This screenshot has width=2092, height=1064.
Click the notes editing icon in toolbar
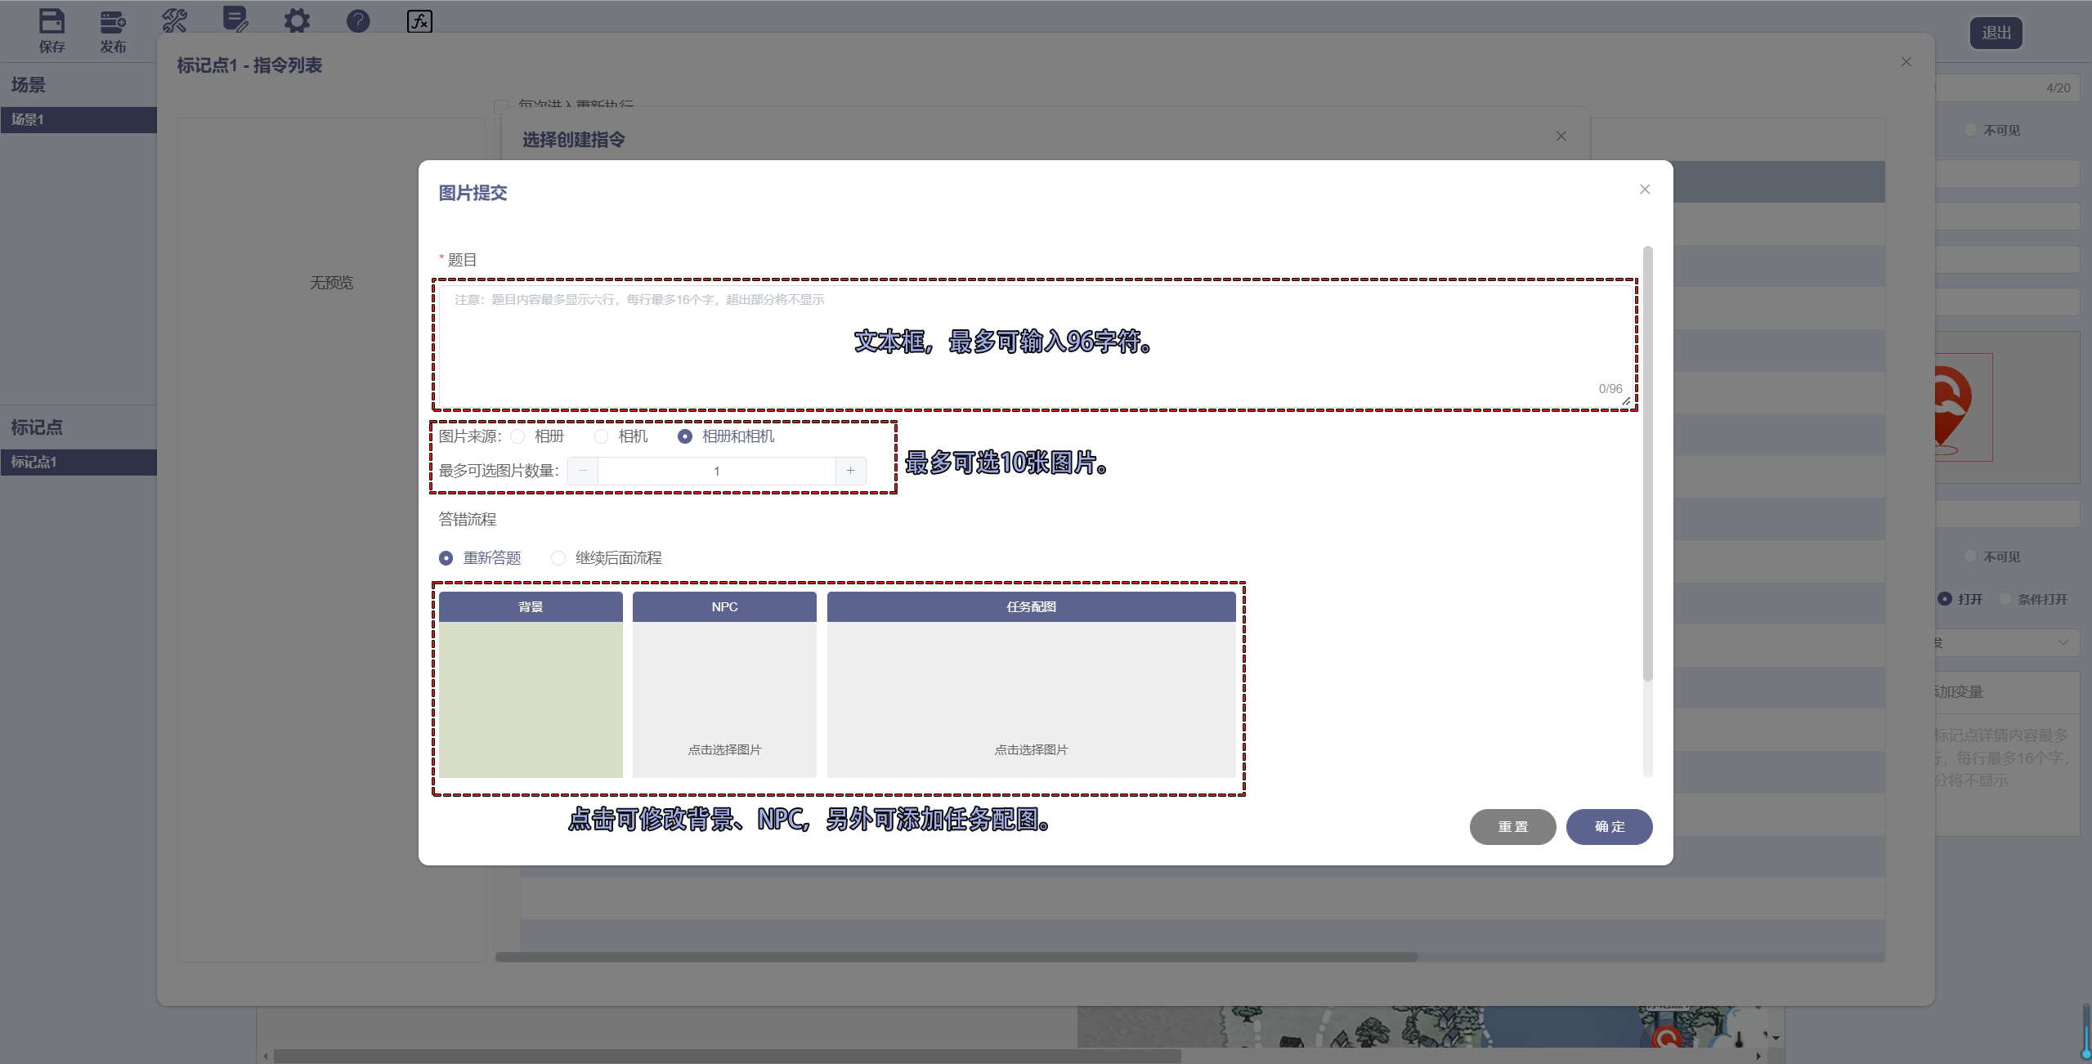[235, 20]
